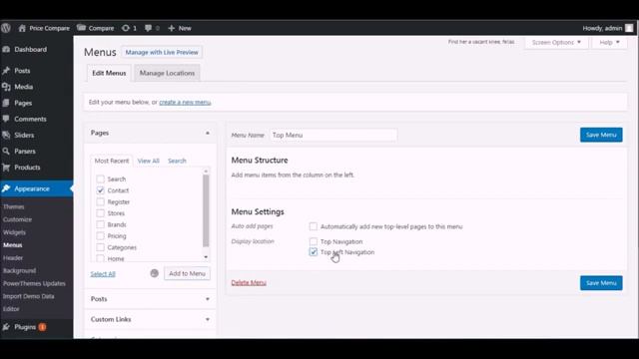639x359 pixels.
Task: Enable automatically add new top-level pages
Action: click(313, 226)
